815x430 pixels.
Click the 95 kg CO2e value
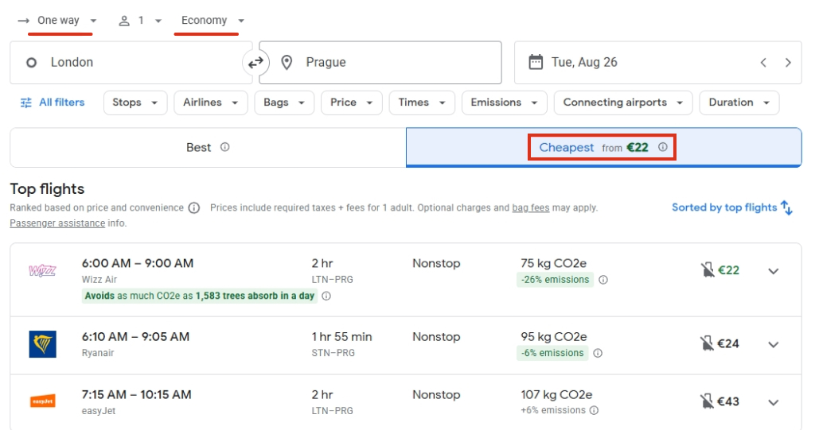554,337
